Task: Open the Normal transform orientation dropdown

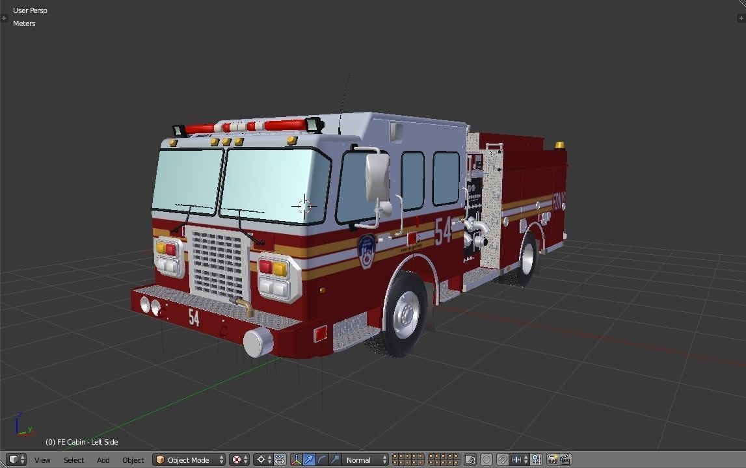Action: 365,460
